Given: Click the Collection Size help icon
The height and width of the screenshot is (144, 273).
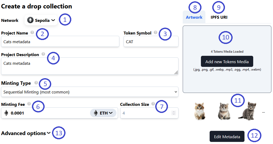Looking at the screenshot, I should (153, 104).
